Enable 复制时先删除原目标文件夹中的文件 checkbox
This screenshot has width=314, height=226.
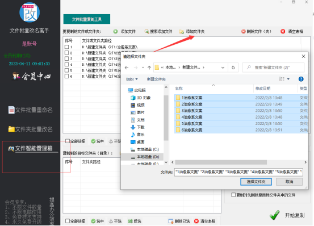pos(233,195)
